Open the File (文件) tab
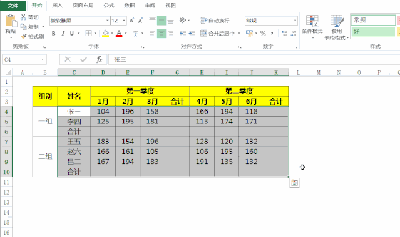Viewport: 400px width, 237px height. (13, 6)
